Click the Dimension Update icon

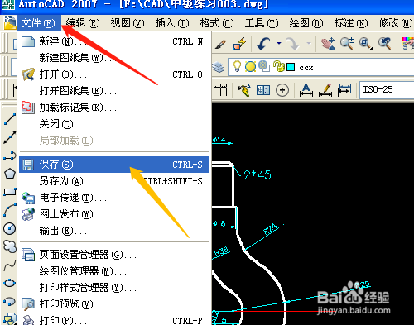pos(344,90)
